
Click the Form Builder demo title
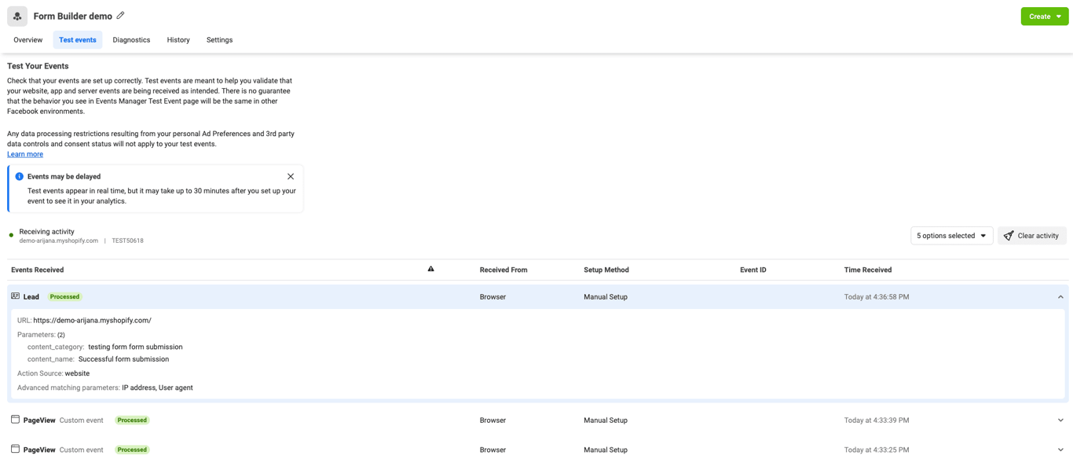pos(73,16)
